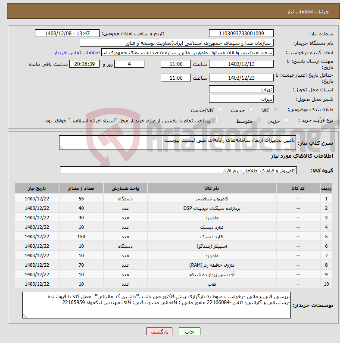Select the کالا radio button
Viewport: 340px width, 343px height.
[276, 109]
